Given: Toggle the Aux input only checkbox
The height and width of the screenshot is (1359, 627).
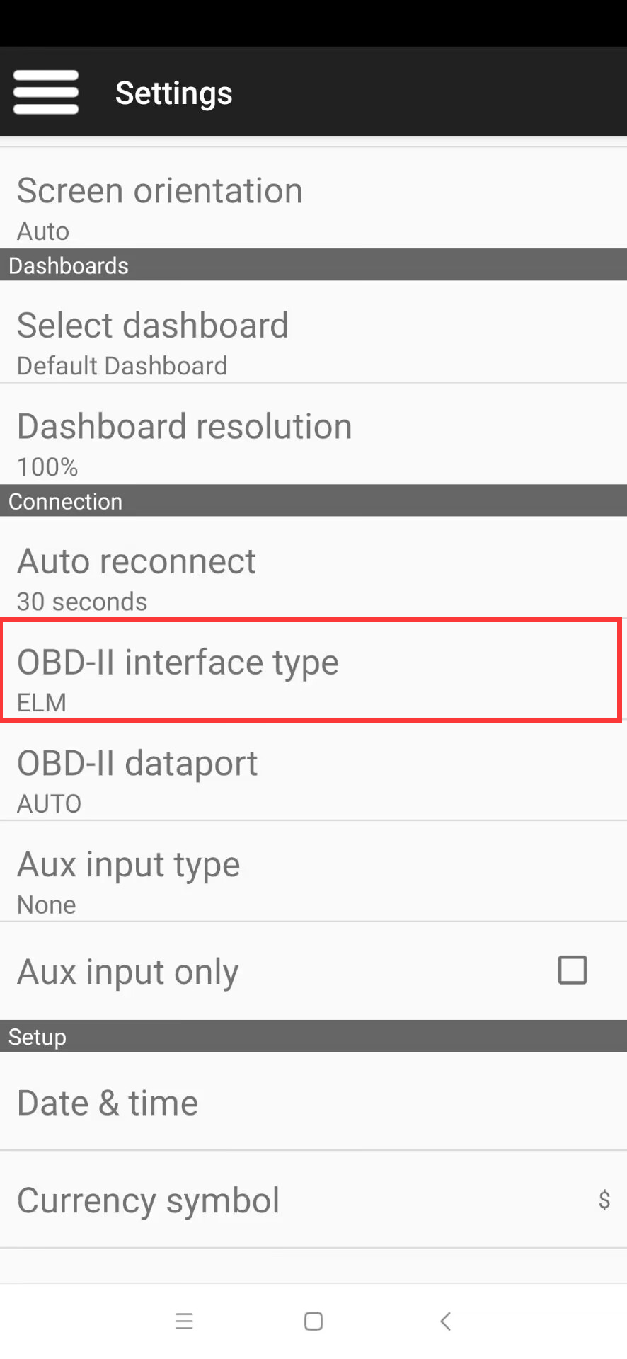Looking at the screenshot, I should tap(572, 970).
